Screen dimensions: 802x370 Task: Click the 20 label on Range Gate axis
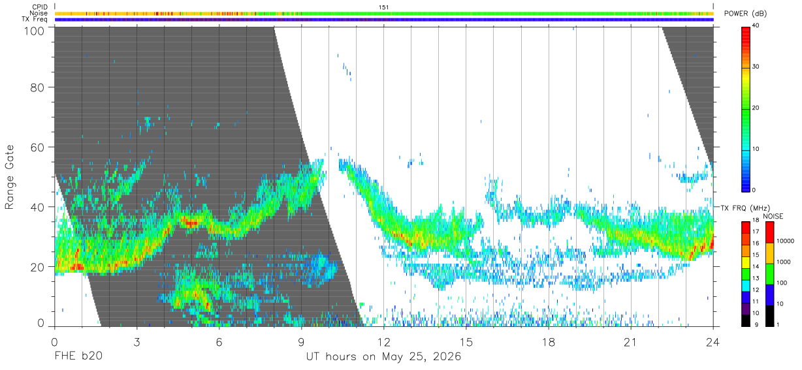[x=38, y=266]
